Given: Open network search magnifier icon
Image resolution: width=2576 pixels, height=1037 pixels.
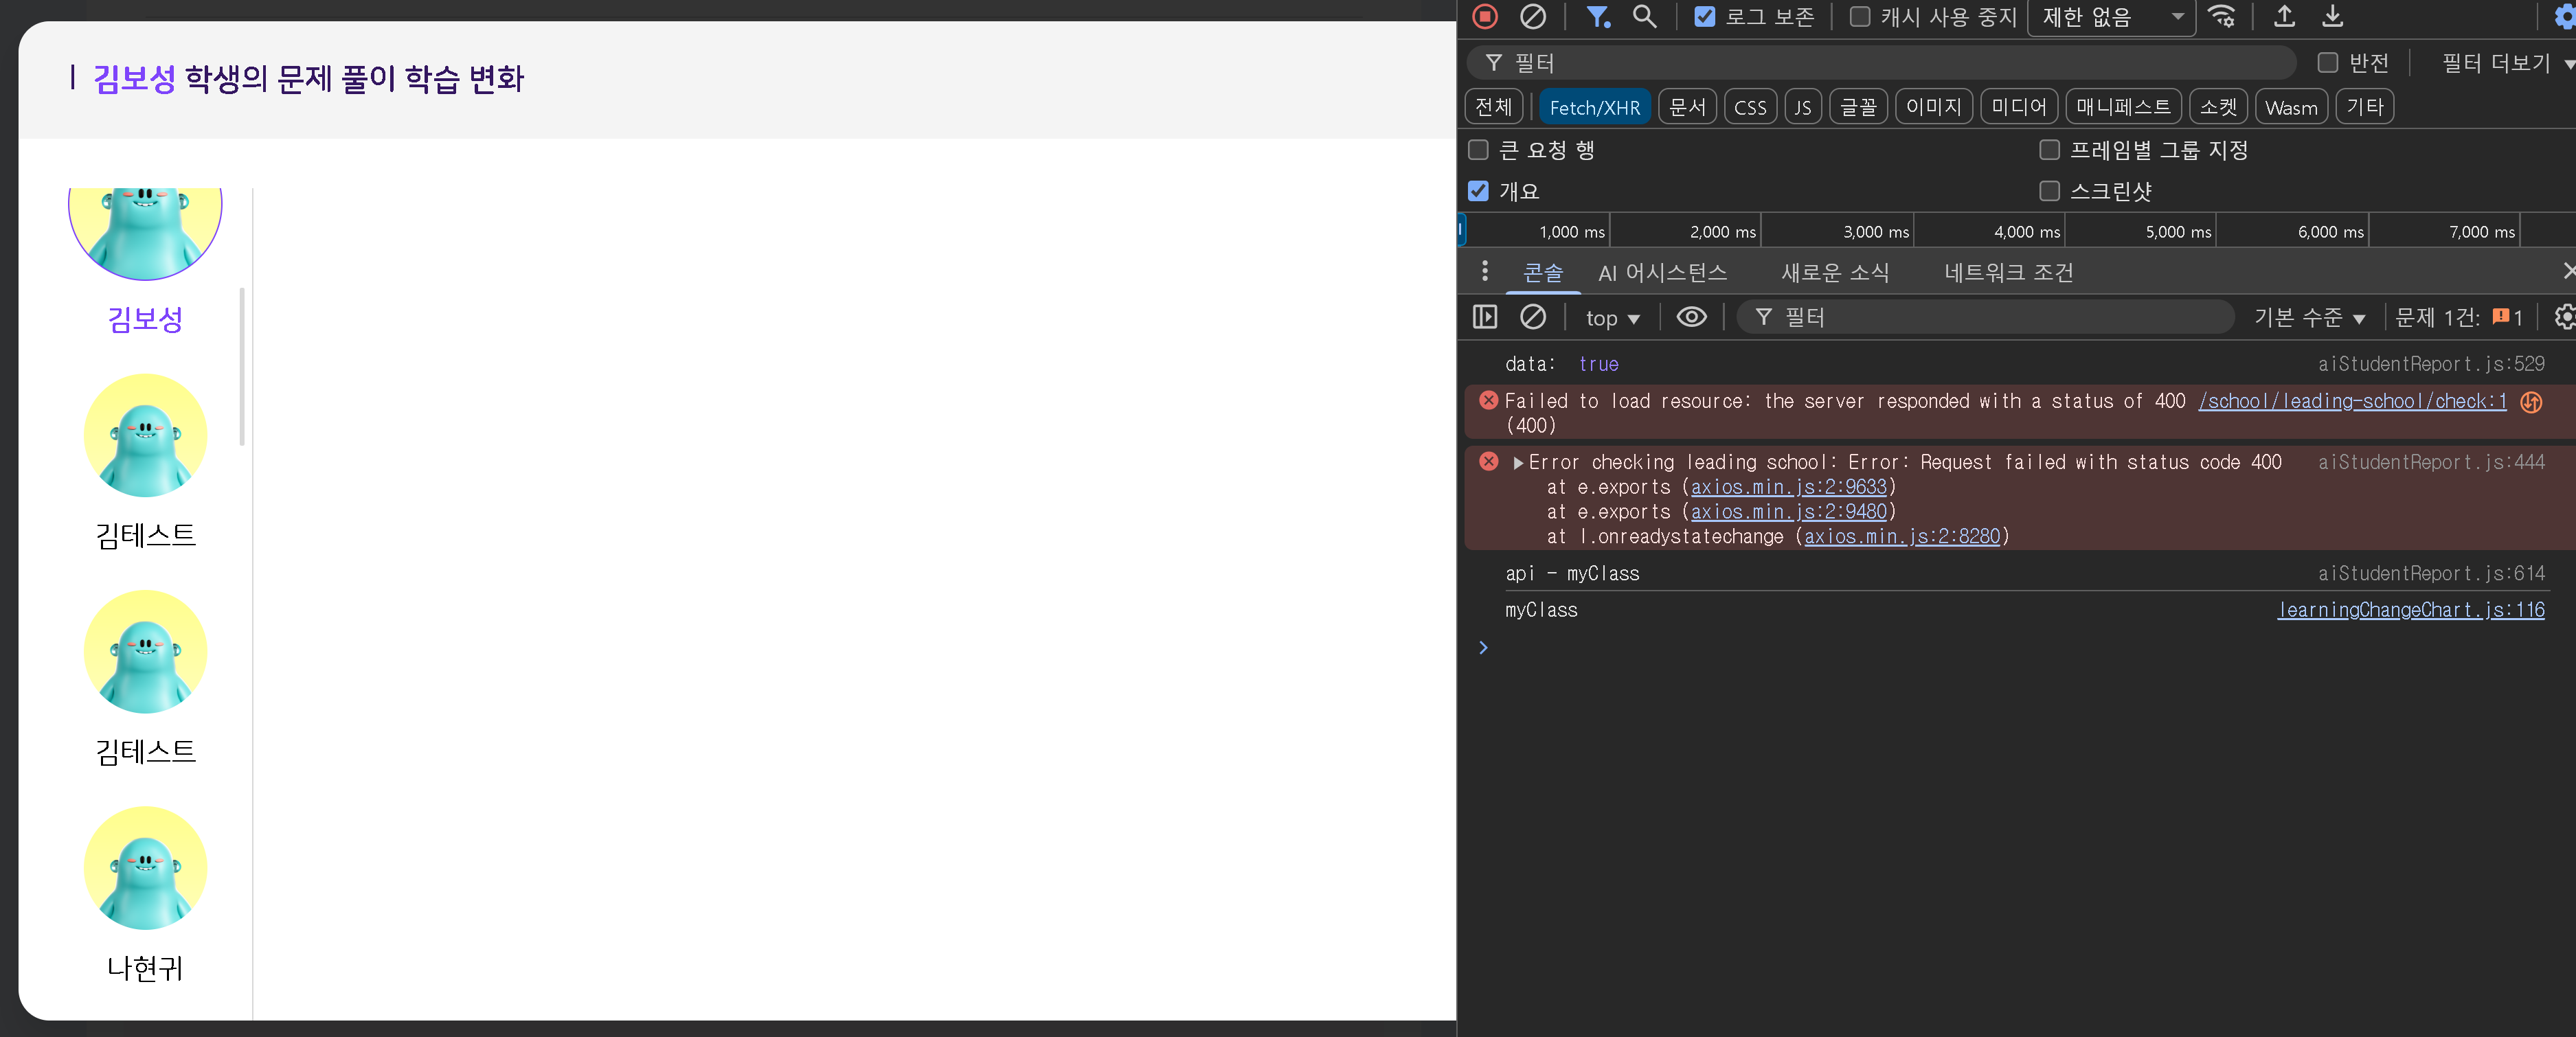Looking at the screenshot, I should pos(1644,16).
